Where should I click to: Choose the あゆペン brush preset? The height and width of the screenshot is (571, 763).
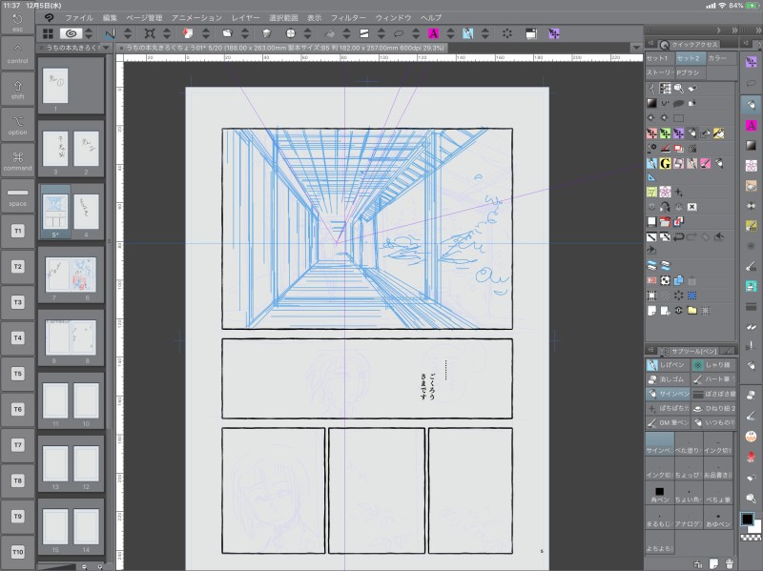point(718,519)
